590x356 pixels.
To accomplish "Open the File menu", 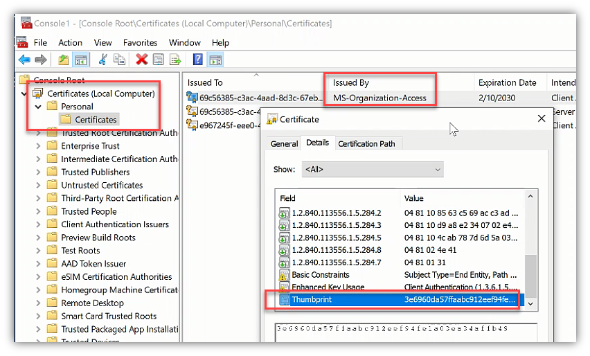I will pyautogui.click(x=40, y=43).
